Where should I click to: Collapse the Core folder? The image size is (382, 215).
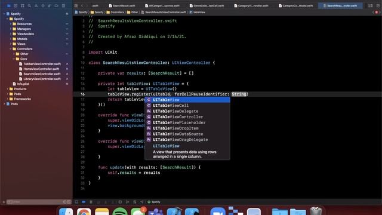(x=14, y=59)
